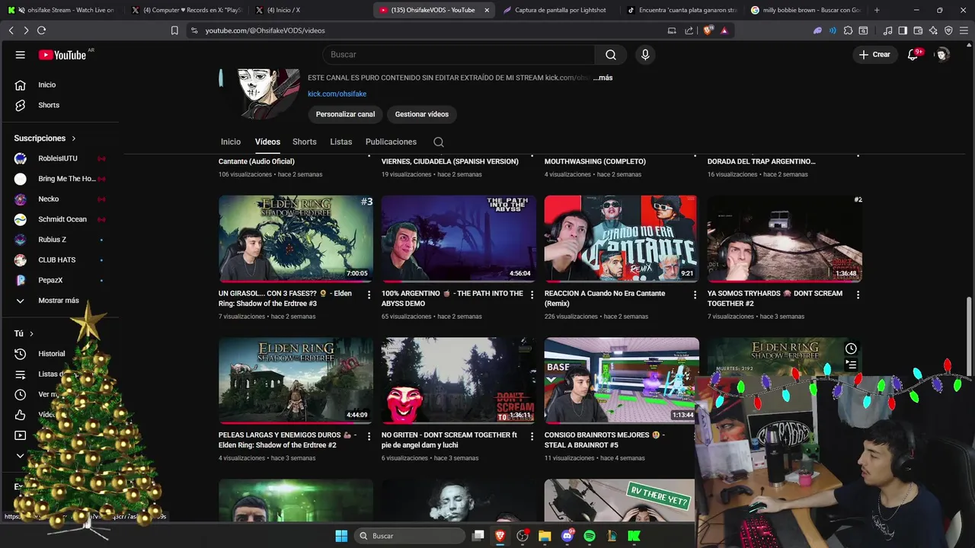Expand Suscripciones section

(45, 139)
